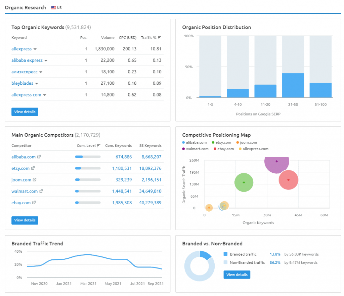
Task: Click the walmart.com competition level bar
Action: point(88,191)
